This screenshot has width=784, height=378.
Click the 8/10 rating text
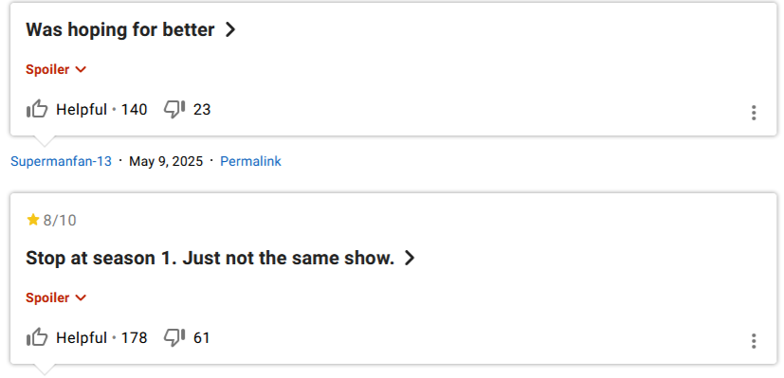coord(60,220)
